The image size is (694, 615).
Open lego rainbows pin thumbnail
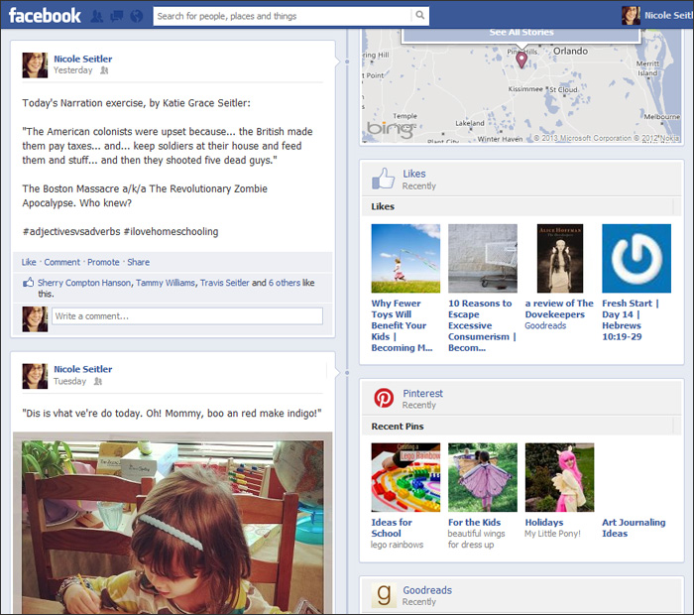click(x=405, y=477)
